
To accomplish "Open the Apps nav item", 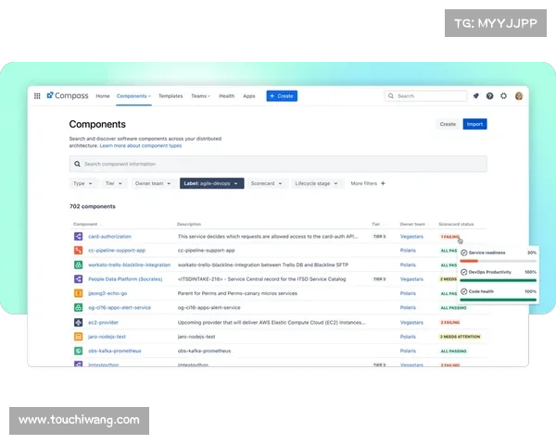I will click(x=249, y=96).
